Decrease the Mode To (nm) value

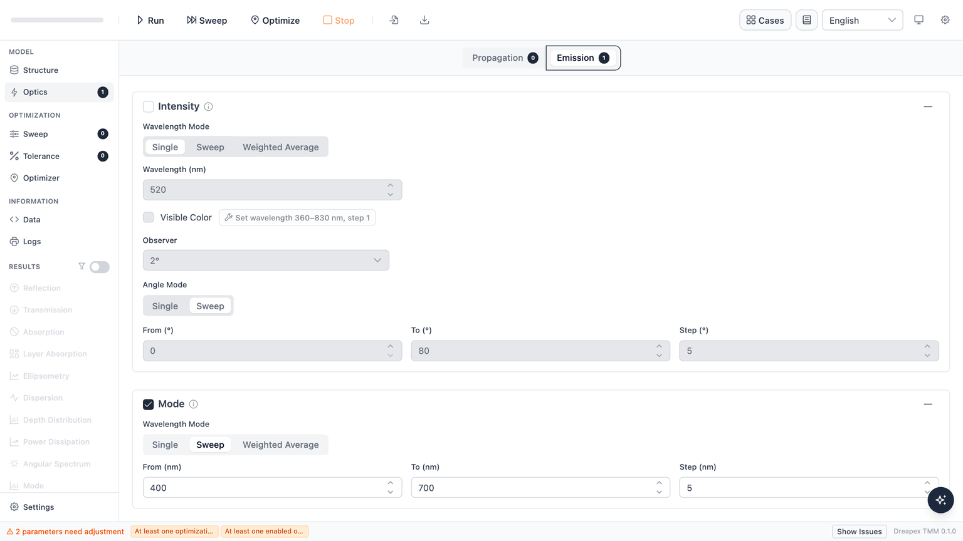coord(659,492)
